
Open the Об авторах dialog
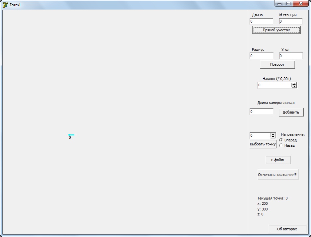pyautogui.click(x=287, y=229)
